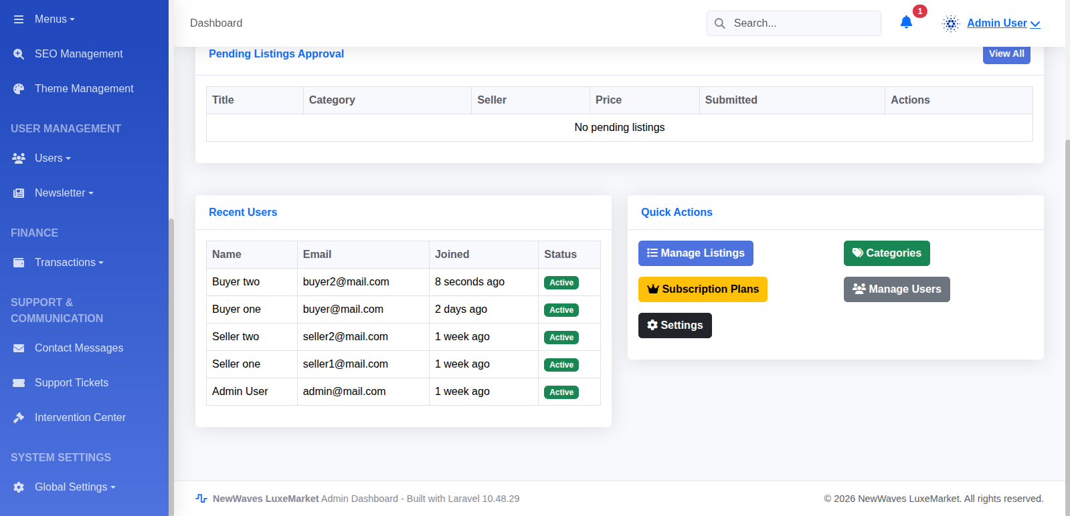Click the Contact Messages envelope icon
The image size is (1070, 516).
point(19,348)
